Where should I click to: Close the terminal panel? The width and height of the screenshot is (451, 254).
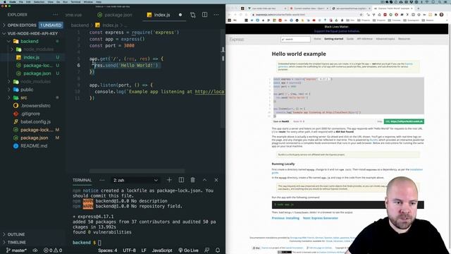[x=216, y=180]
